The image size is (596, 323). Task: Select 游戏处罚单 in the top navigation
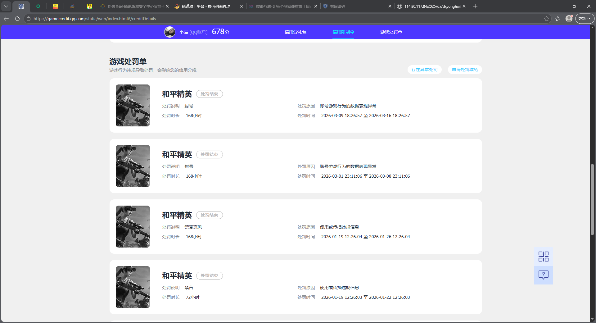391,32
